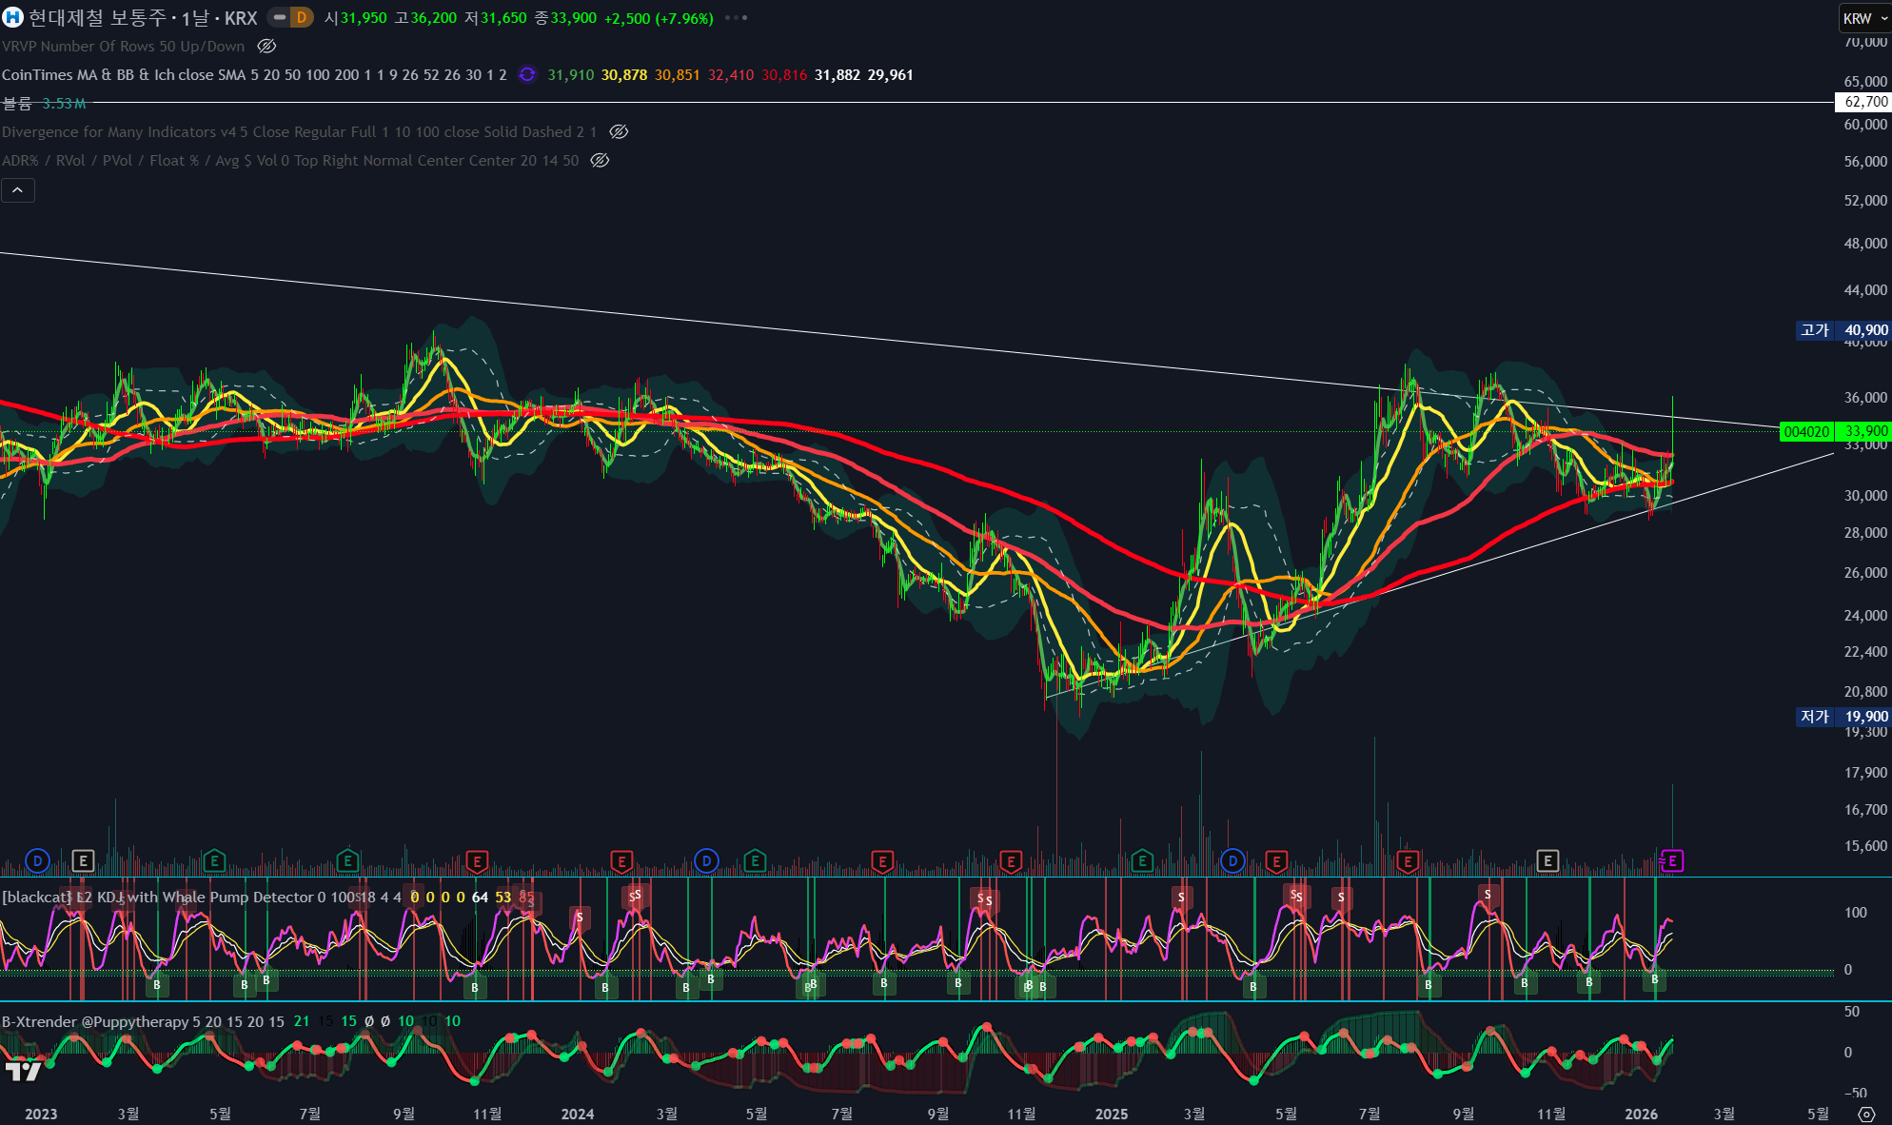Screen dimensions: 1892x1125
Task: Collapse the indicator legend with the chevron button
Action: [x=18, y=190]
